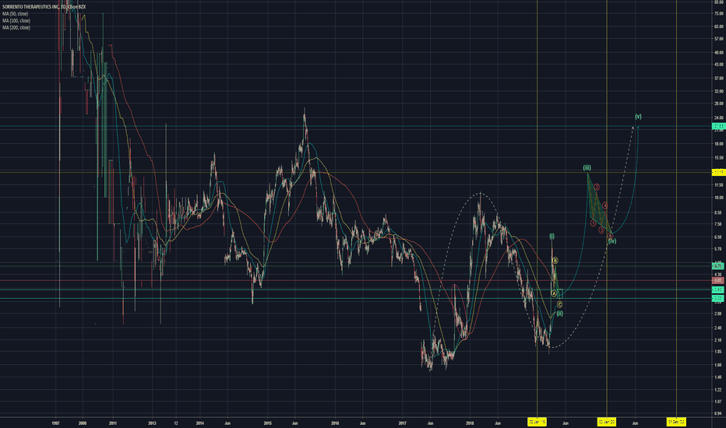726x428 pixels.
Task: Click the 1997 label on time axis
Action: tap(55, 423)
